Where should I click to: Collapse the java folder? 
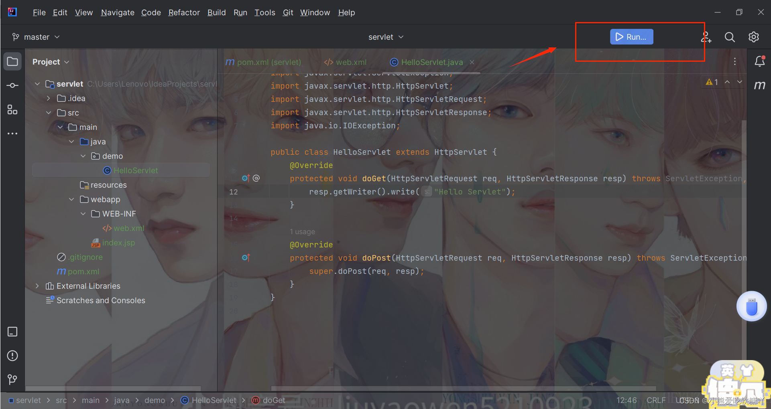point(71,142)
